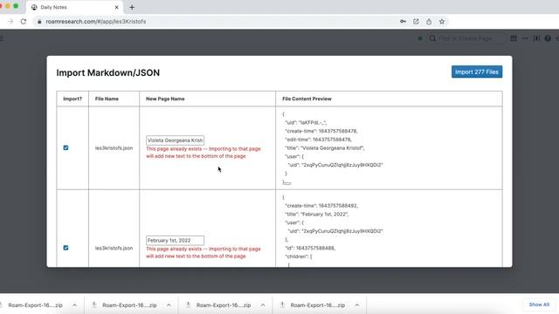Expand options for the second Roam-Export download

pos(169,305)
